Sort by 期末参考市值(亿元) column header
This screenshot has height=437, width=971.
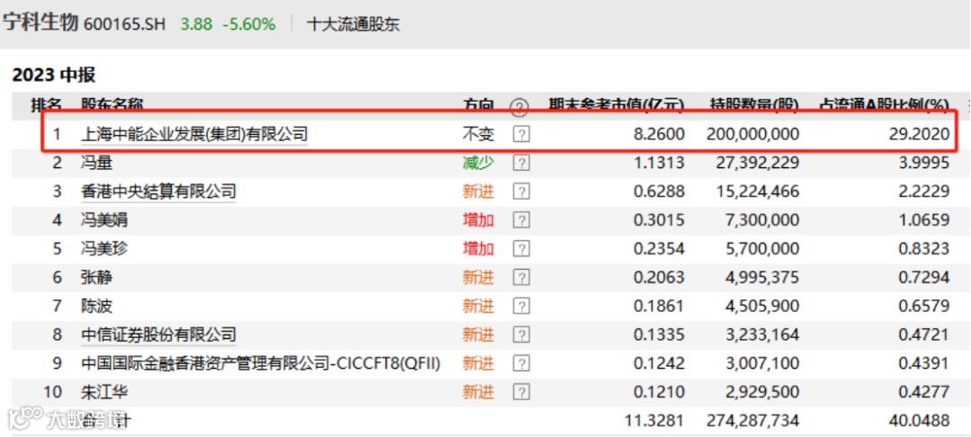pyautogui.click(x=616, y=104)
